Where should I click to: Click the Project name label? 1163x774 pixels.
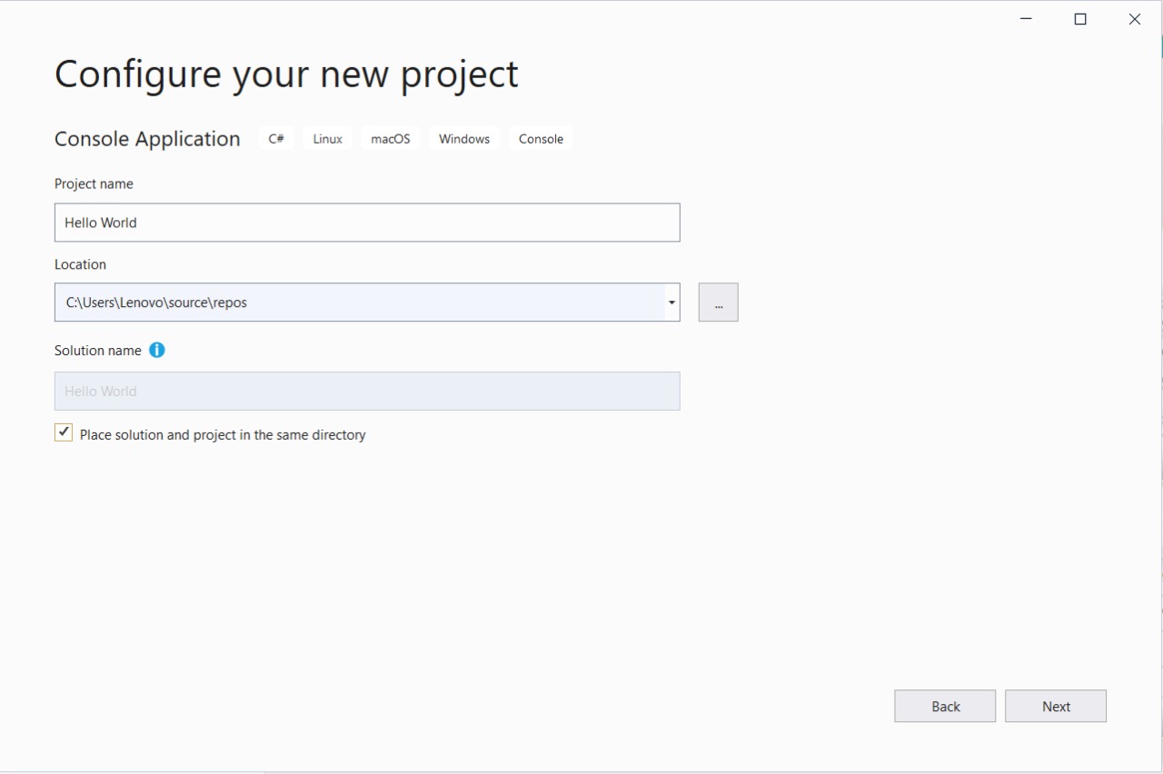click(94, 184)
